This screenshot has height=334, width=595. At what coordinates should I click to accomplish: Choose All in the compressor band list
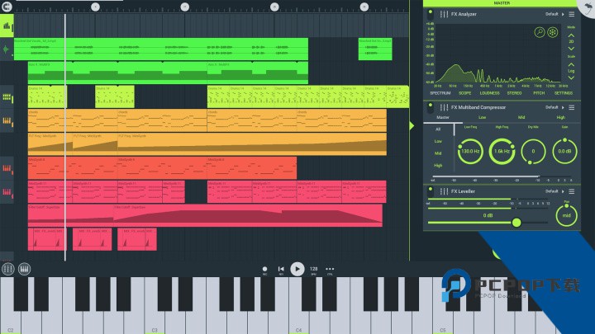click(438, 129)
